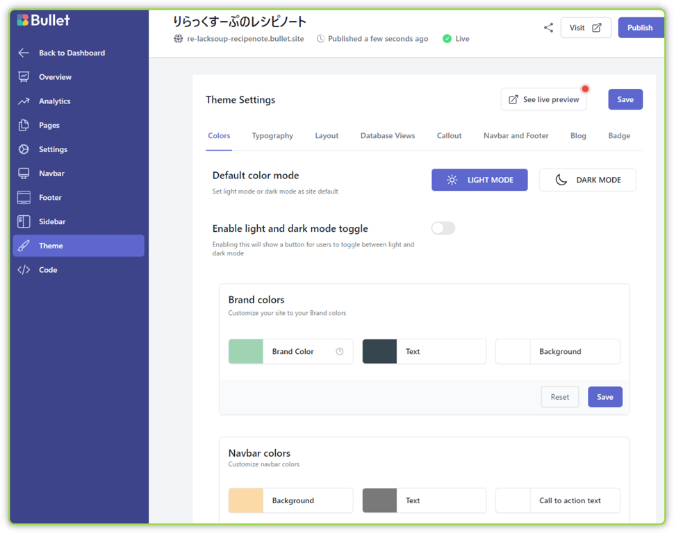Click the Sidebar panel icon

(x=24, y=221)
